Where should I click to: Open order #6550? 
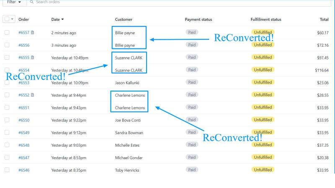click(24, 120)
